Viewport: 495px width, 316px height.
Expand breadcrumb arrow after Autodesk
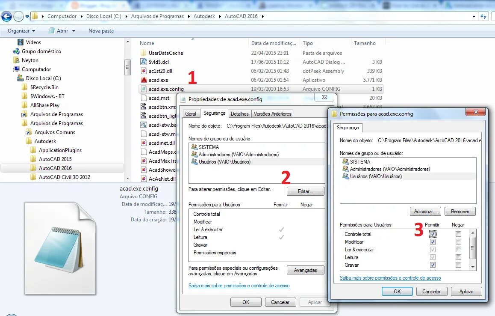click(x=220, y=16)
